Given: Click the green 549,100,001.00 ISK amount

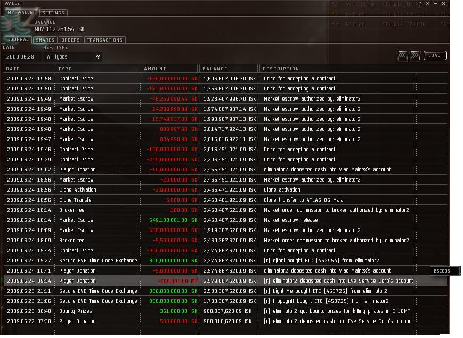Looking at the screenshot, I should (173, 220).
